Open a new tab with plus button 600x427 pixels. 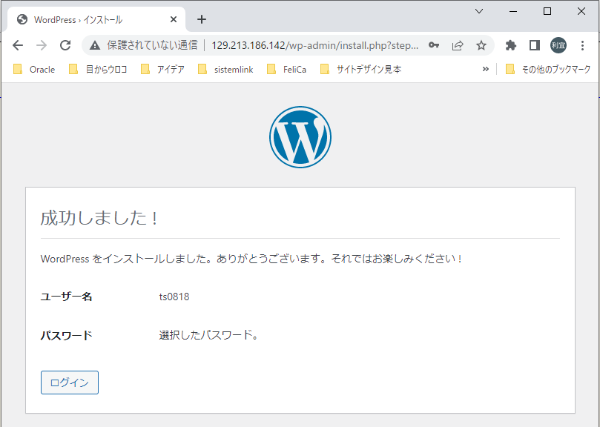coord(202,19)
